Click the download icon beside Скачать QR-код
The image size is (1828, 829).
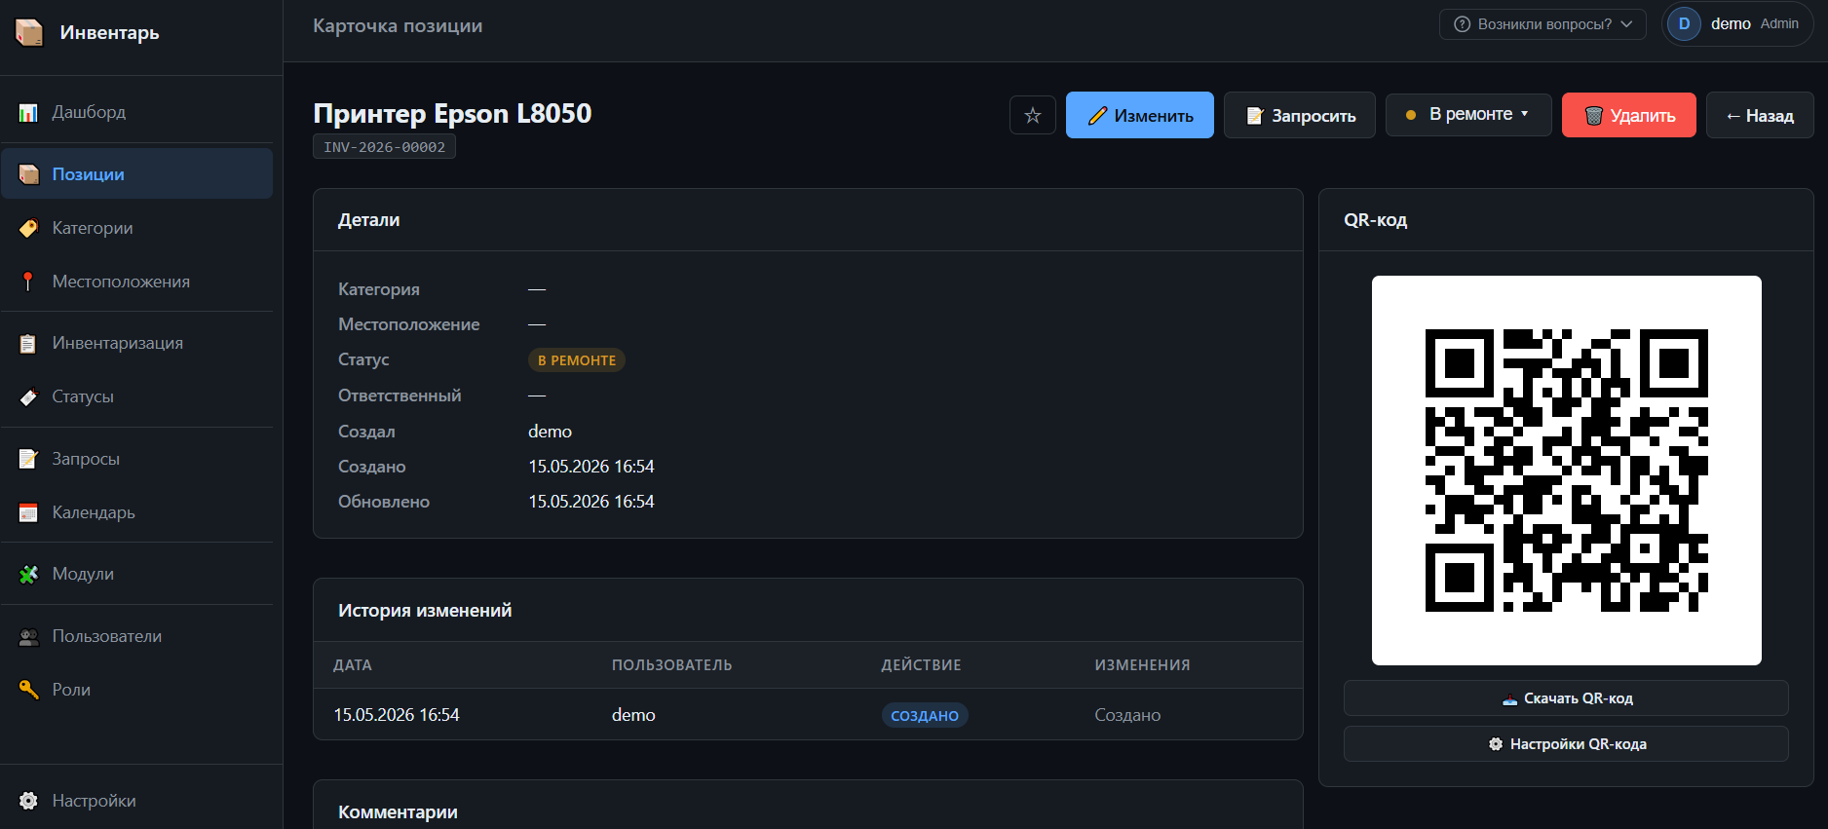pyautogui.click(x=1509, y=698)
